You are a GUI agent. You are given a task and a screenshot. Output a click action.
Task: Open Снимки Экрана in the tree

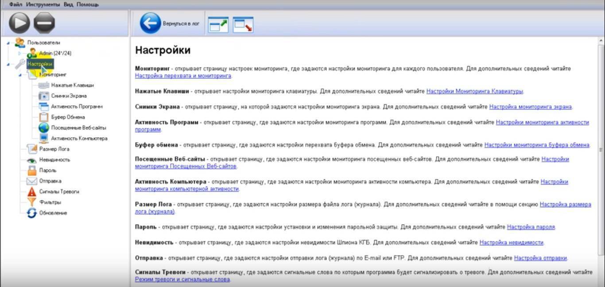click(69, 96)
